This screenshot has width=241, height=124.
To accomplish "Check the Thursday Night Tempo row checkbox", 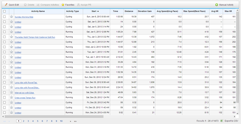I will tap(4, 37).
